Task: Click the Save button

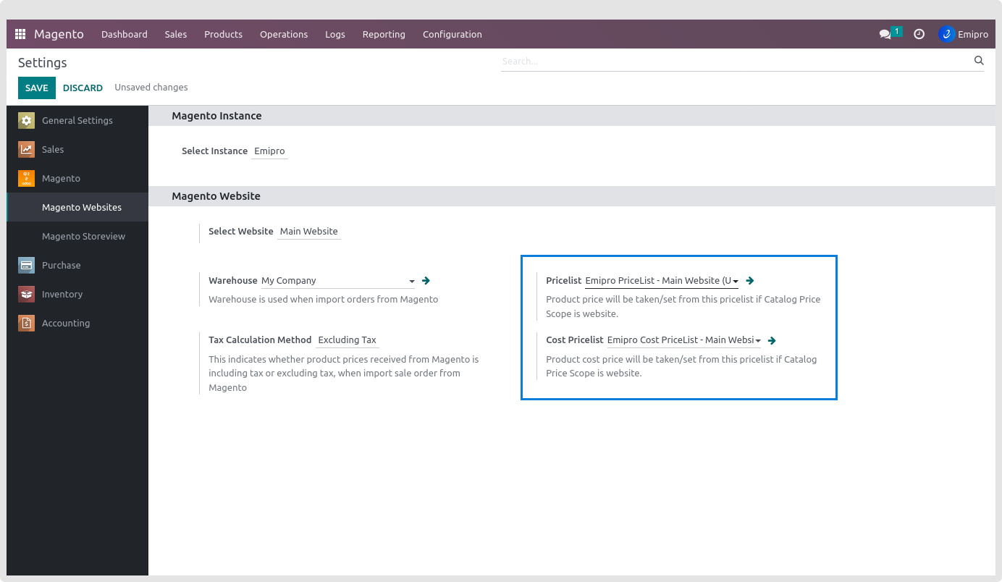Action: tap(36, 88)
